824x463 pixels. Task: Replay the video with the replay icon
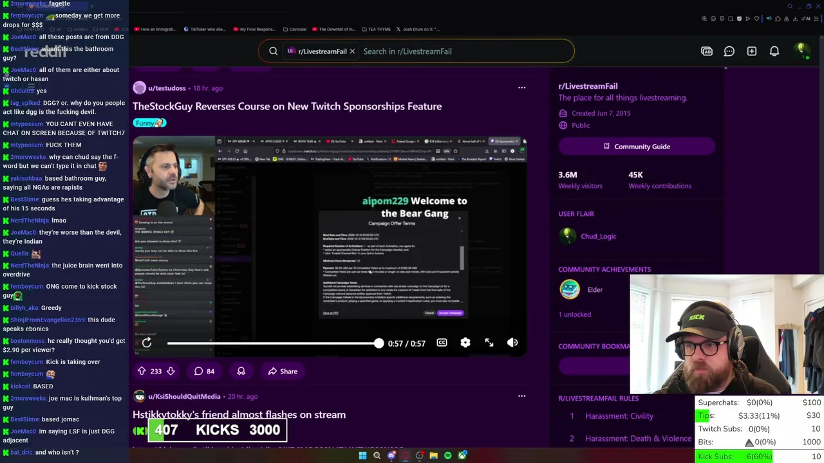(x=147, y=343)
